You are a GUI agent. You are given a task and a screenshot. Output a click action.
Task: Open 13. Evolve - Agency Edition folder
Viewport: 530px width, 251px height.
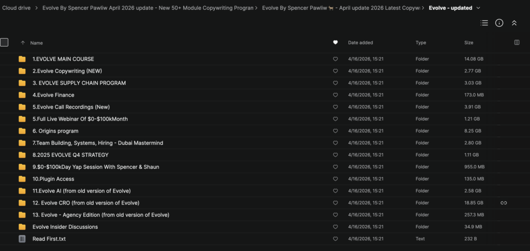point(101,215)
